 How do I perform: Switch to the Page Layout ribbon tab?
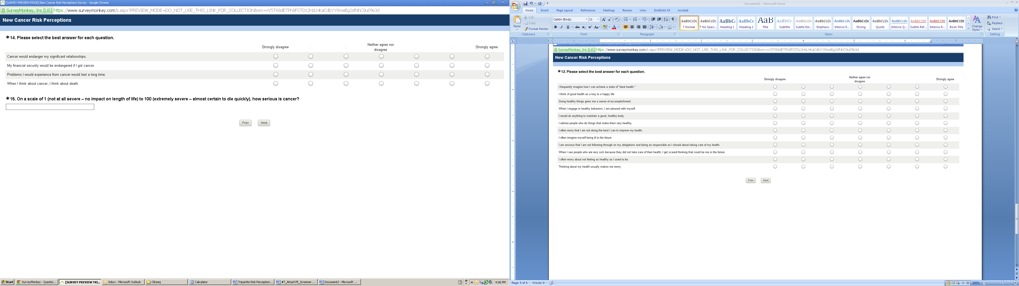(x=564, y=11)
